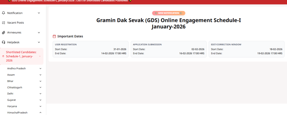287x115 pixels.
Task: Expand the Helpdesk chevron arrow
Action: 39,42
